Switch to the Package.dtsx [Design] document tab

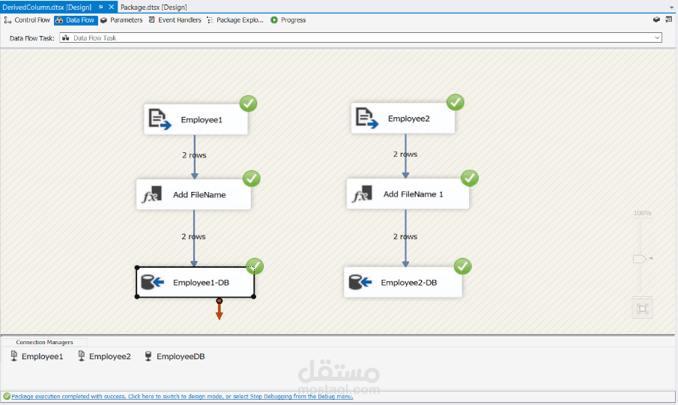coord(154,7)
